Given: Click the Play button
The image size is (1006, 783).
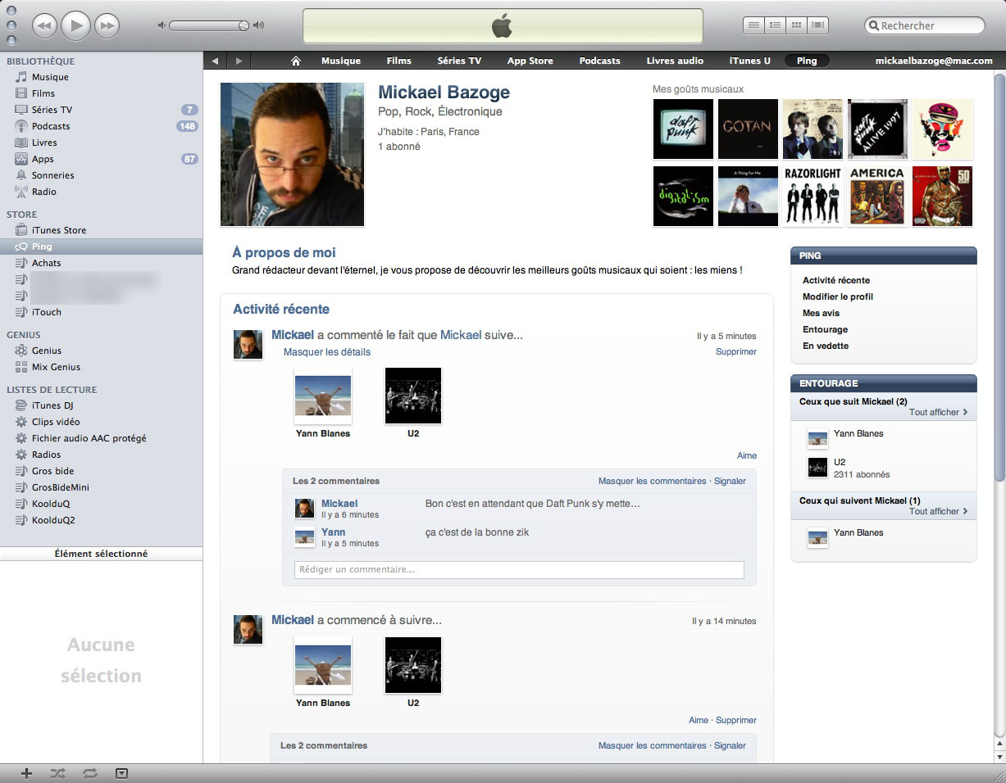Looking at the screenshot, I should (x=75, y=26).
